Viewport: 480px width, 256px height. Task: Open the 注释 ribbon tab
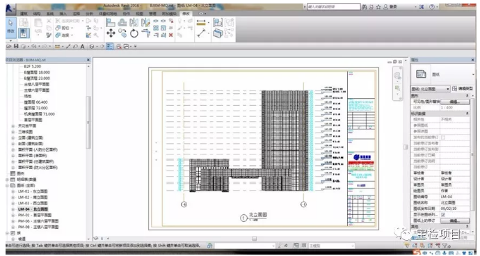tap(76, 13)
